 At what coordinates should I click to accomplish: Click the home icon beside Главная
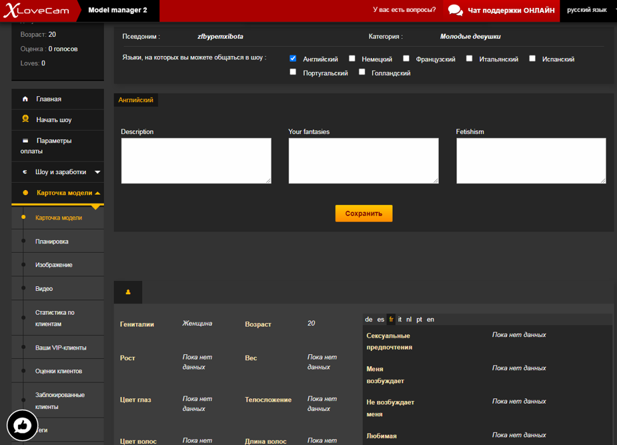point(25,99)
